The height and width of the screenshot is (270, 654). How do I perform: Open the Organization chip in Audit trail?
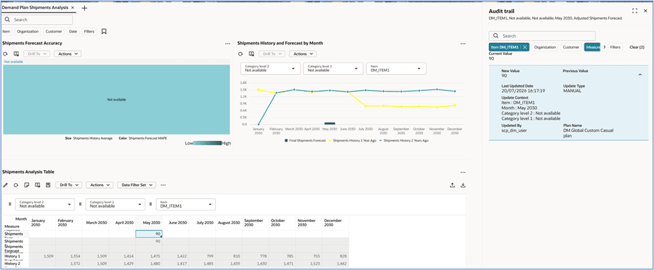point(545,47)
